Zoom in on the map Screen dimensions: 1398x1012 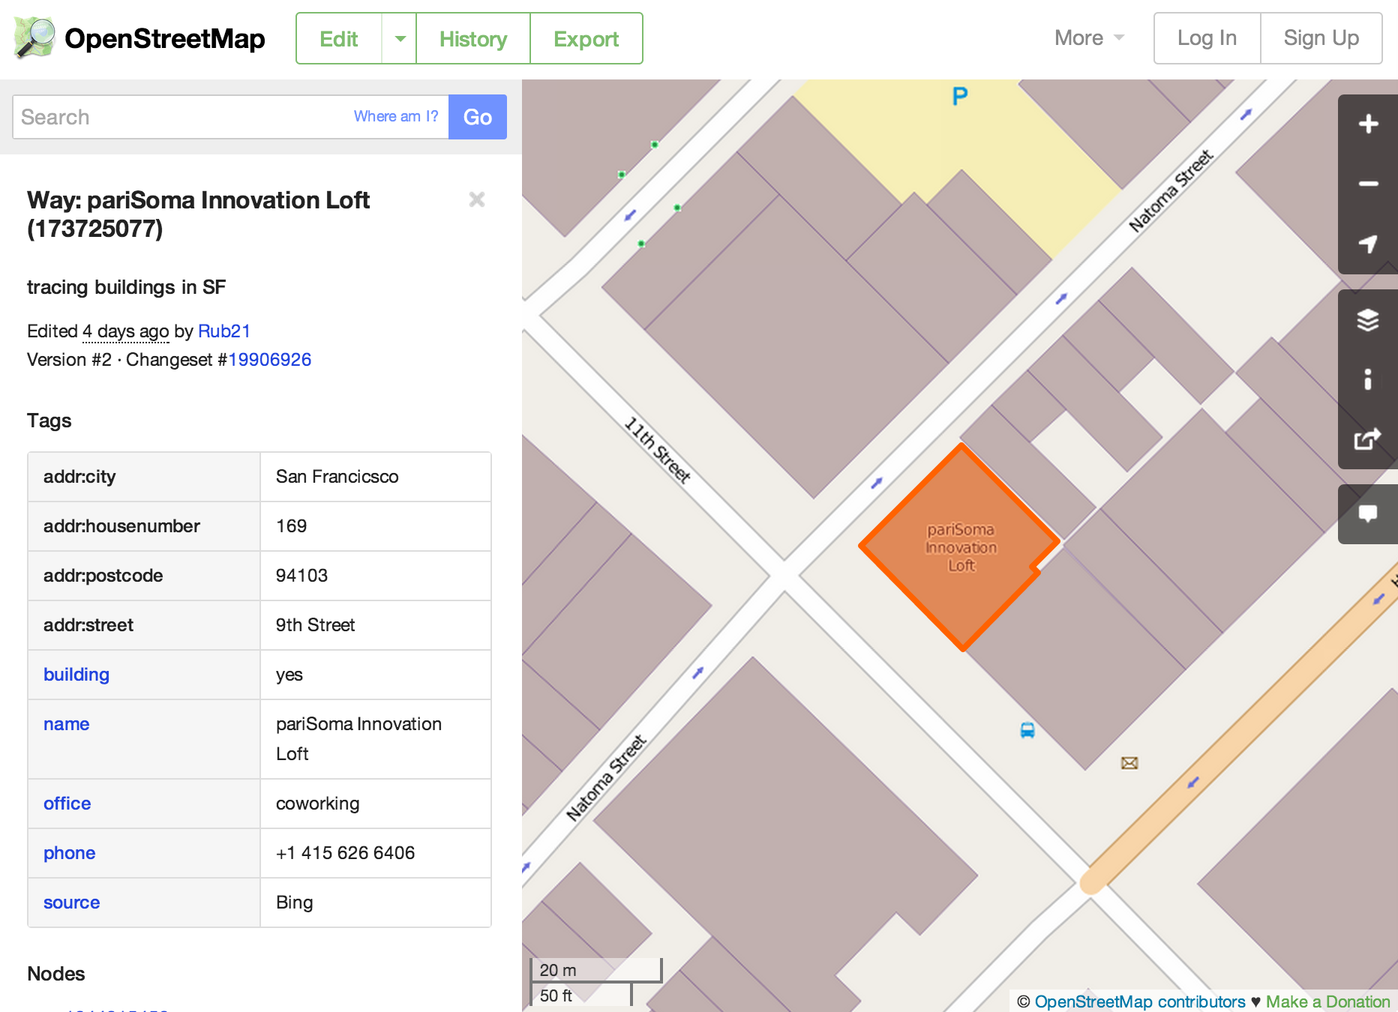point(1367,124)
